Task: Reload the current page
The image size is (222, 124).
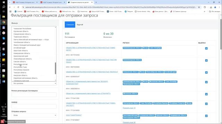Action: (x=18, y=7)
